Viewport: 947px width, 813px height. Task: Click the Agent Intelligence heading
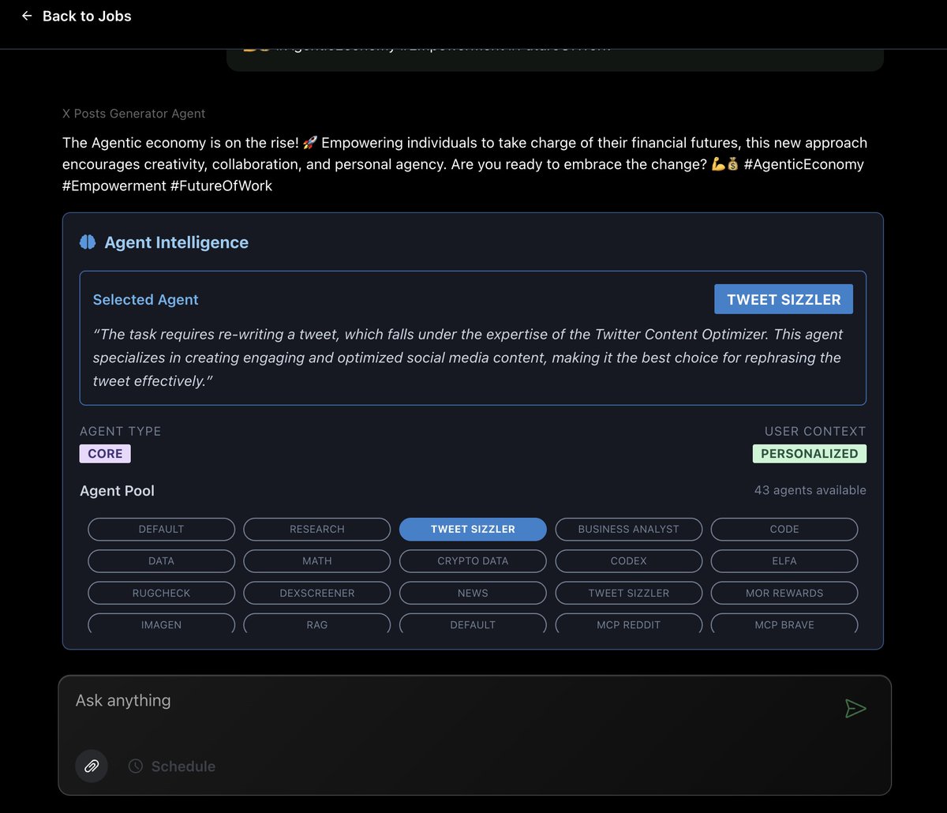[x=177, y=242]
